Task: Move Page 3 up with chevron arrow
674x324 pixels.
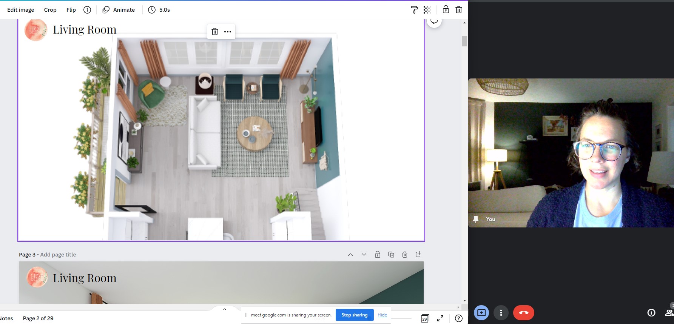Action: [350, 255]
